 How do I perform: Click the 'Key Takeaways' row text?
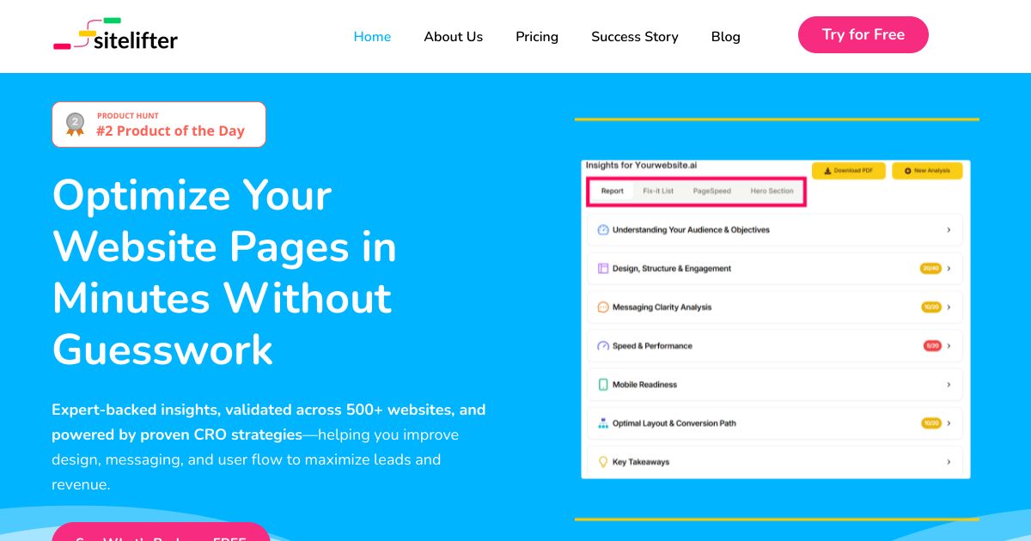(641, 462)
